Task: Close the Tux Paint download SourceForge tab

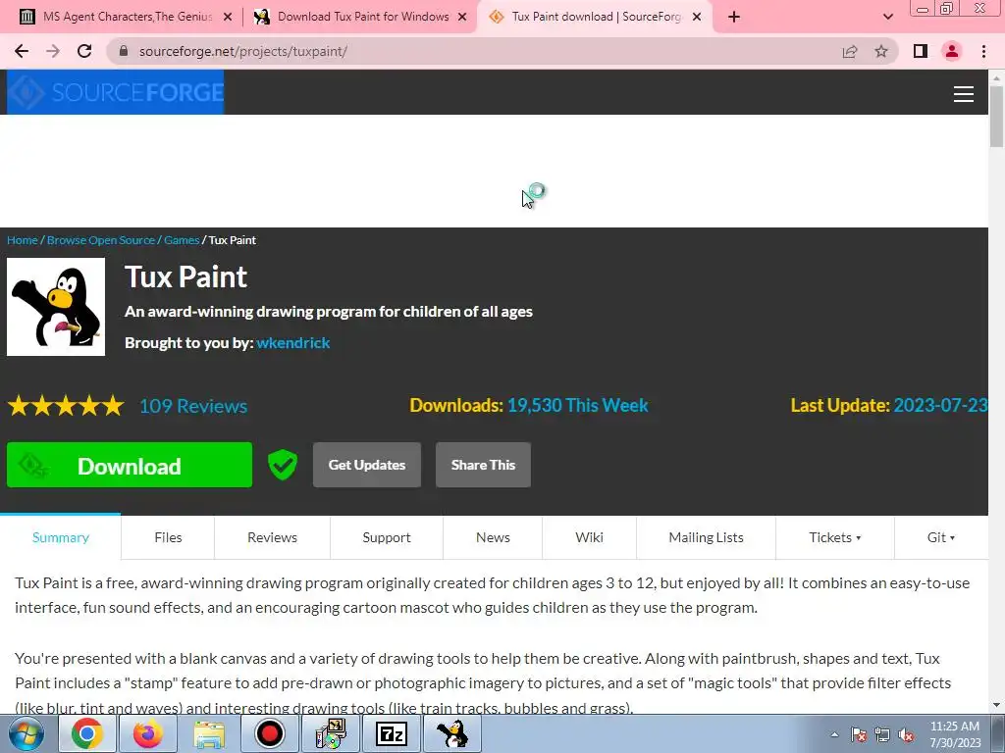Action: (x=697, y=17)
